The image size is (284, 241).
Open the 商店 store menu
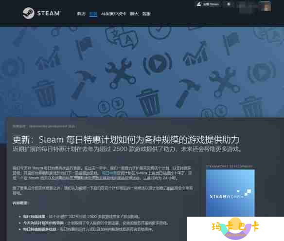(81, 14)
